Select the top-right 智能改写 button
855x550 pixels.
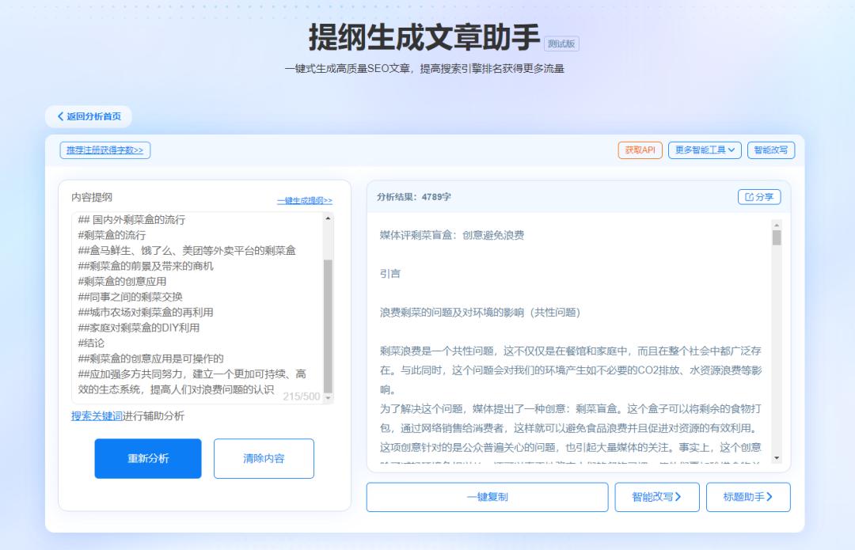772,149
